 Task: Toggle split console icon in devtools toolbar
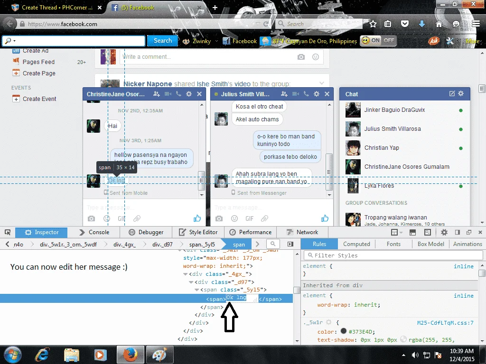point(412,232)
